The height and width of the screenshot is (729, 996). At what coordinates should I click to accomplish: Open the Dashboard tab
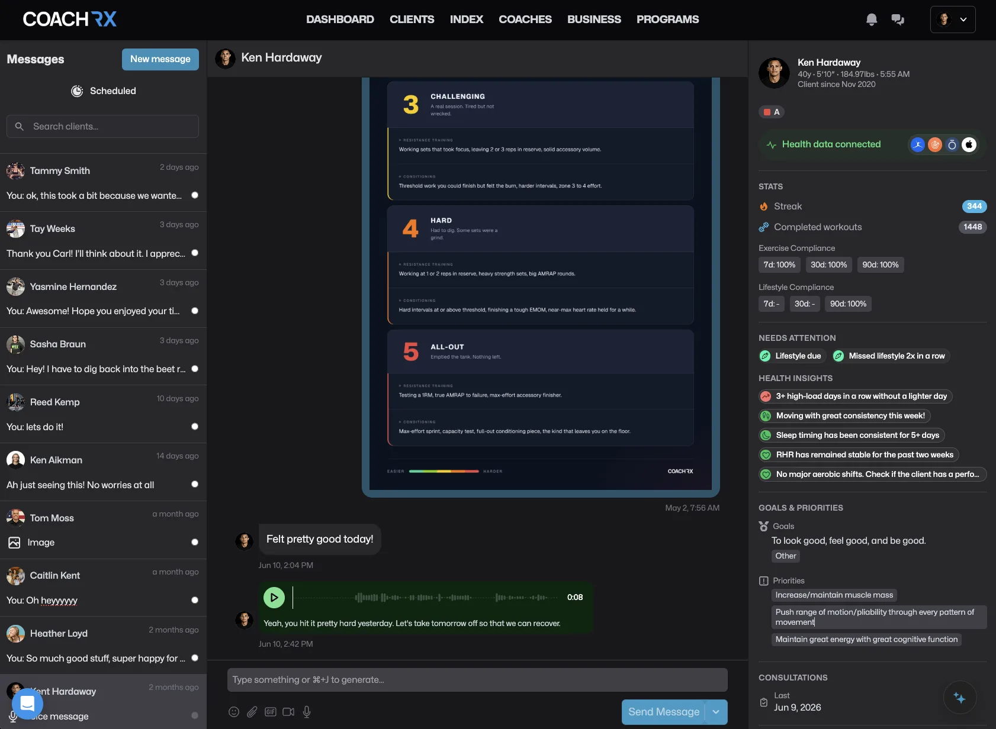tap(340, 20)
